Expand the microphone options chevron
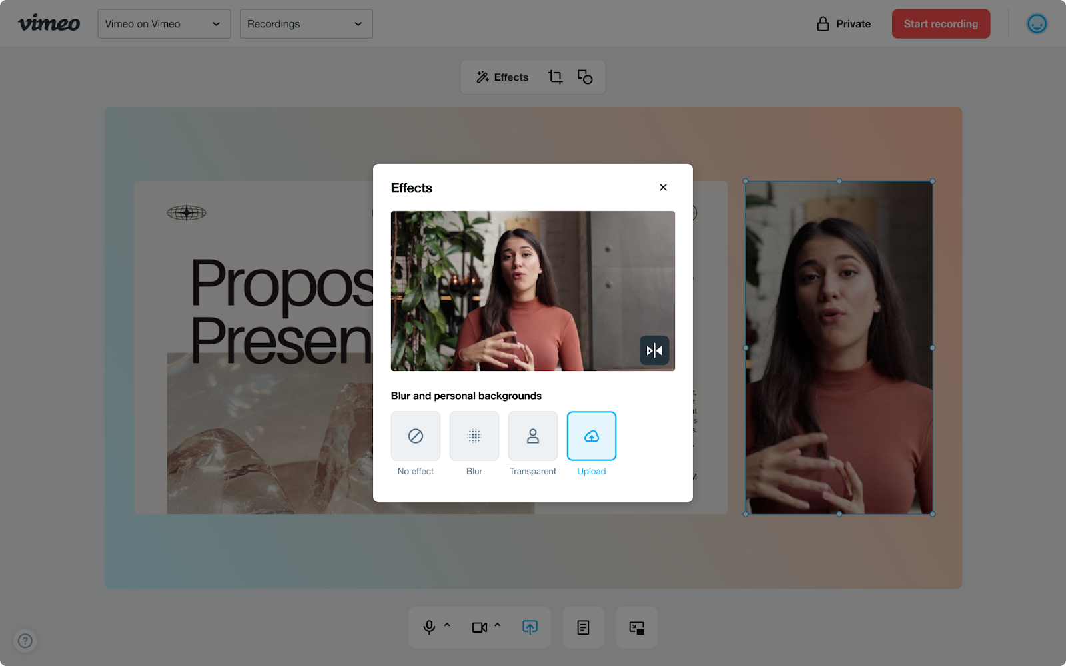The height and width of the screenshot is (666, 1066). [x=447, y=626]
